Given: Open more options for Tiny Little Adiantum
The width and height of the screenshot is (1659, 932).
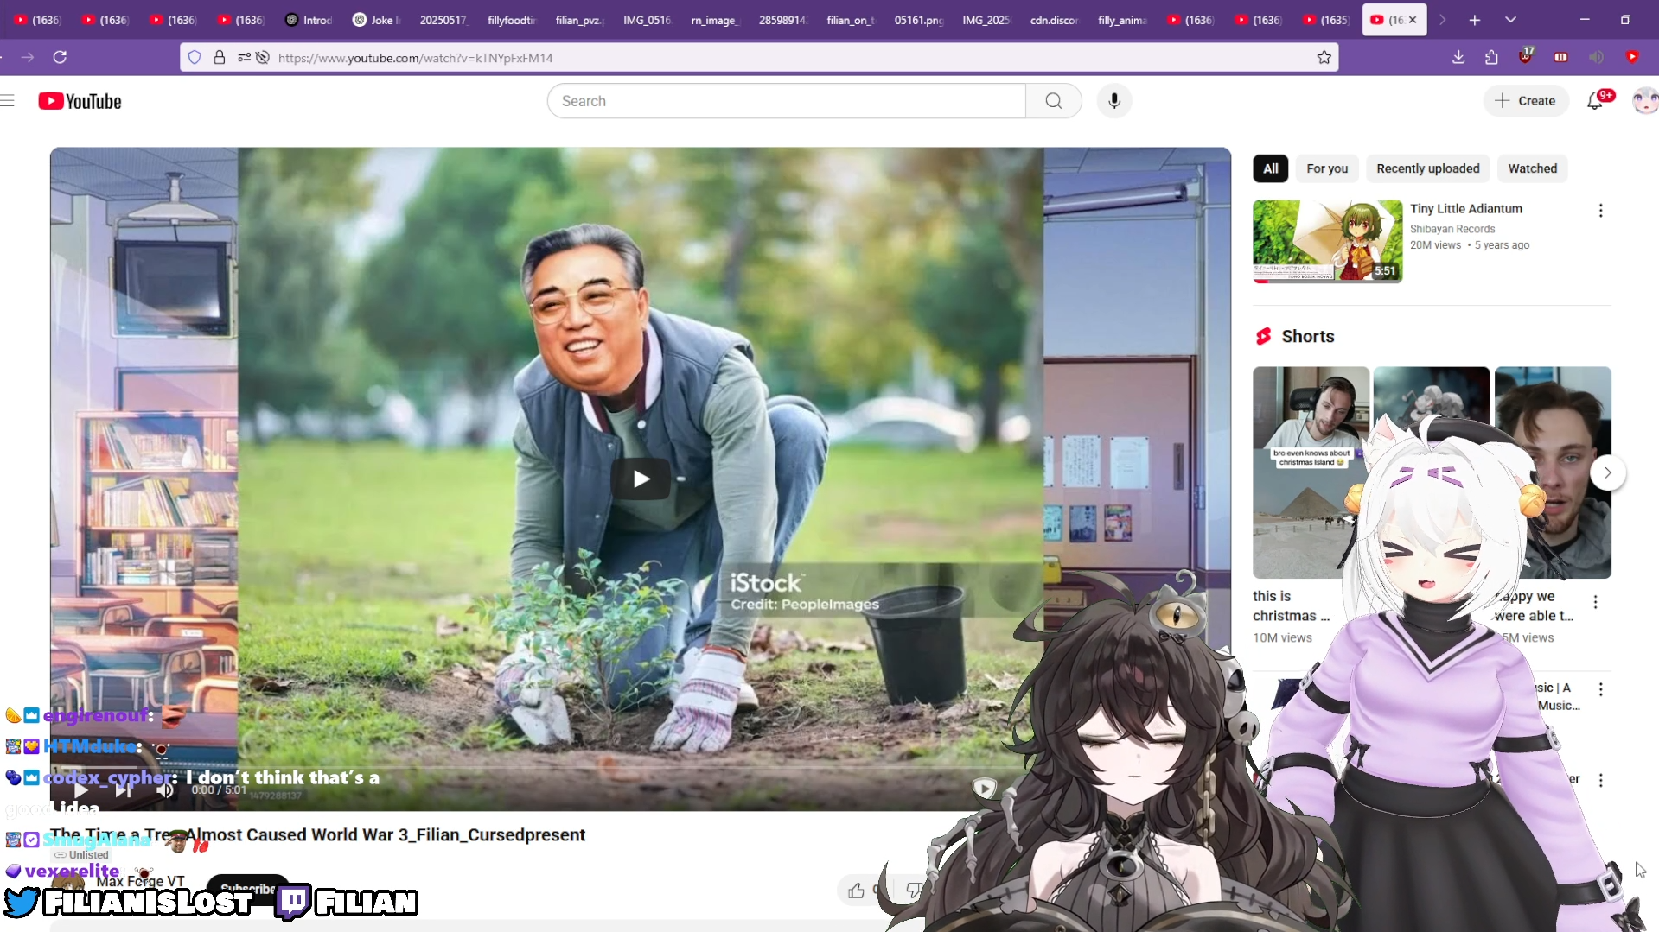Looking at the screenshot, I should click(x=1600, y=211).
